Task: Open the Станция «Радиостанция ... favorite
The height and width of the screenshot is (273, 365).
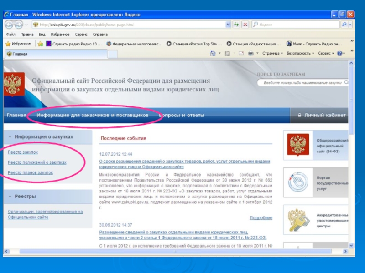Action: pos(254,44)
